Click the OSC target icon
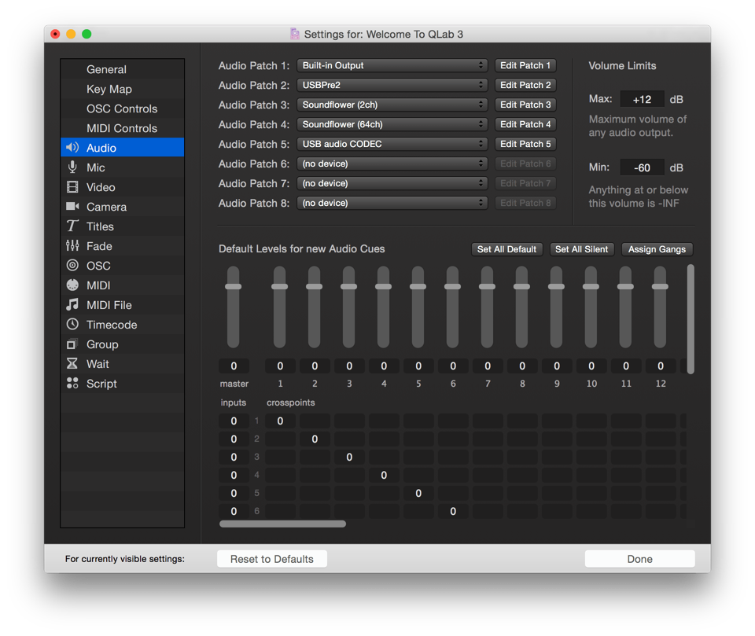This screenshot has height=636, width=755. coord(72,266)
